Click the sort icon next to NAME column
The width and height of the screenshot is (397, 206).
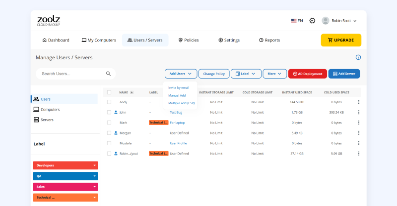tap(132, 92)
